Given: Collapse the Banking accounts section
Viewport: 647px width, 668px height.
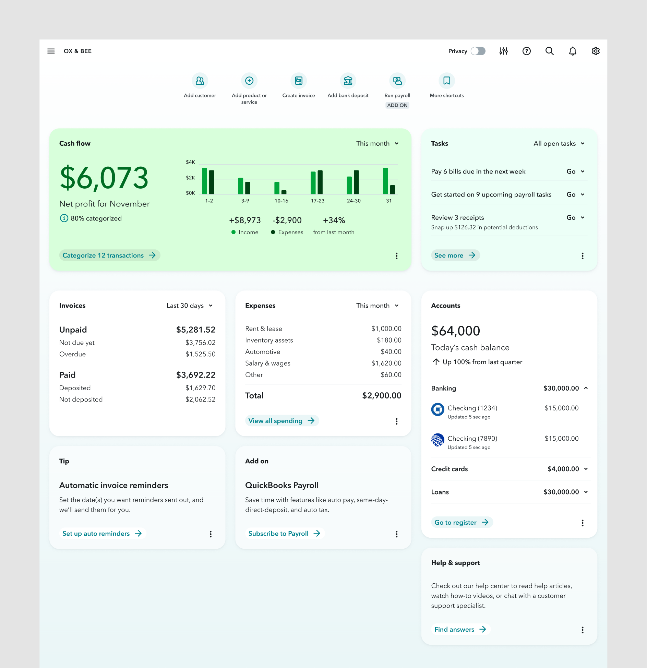Looking at the screenshot, I should [586, 388].
